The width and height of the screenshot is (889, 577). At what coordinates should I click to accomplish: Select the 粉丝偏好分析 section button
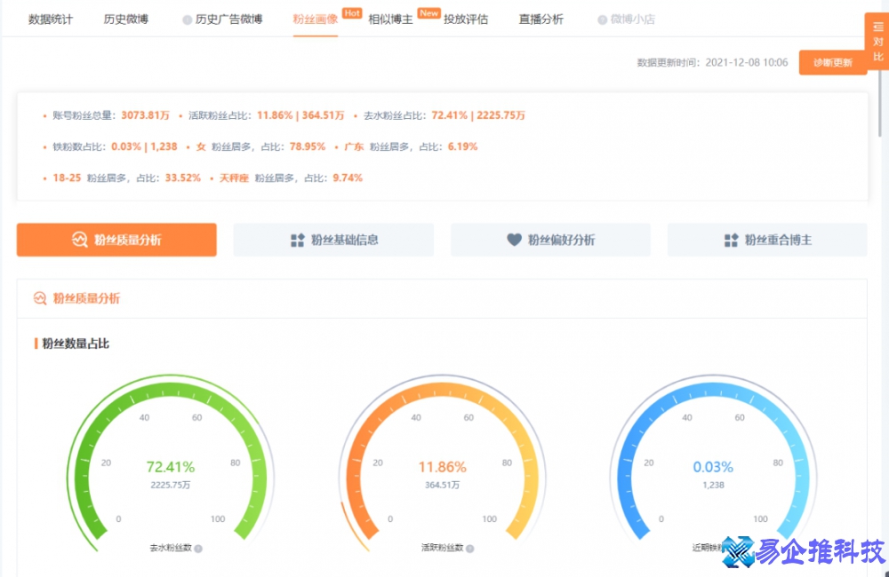(550, 240)
